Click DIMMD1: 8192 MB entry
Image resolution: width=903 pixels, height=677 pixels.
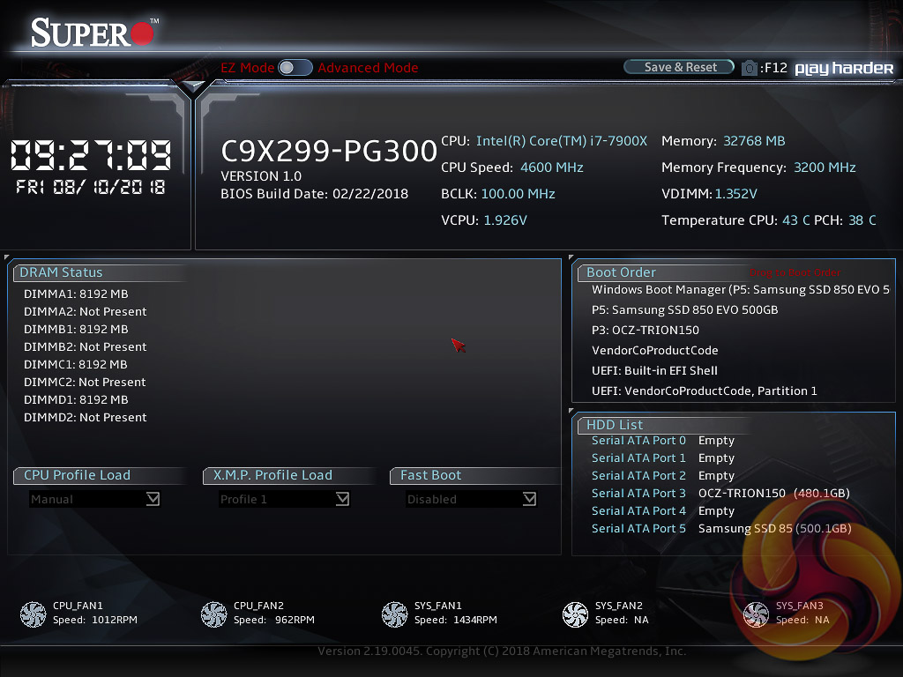pos(76,399)
